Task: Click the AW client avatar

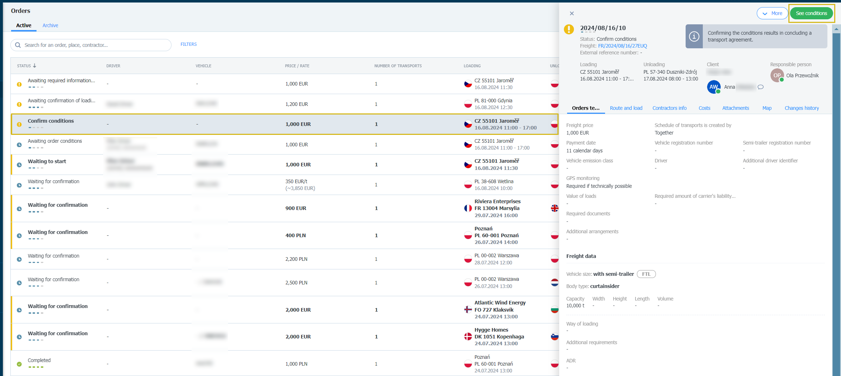Action: click(714, 87)
